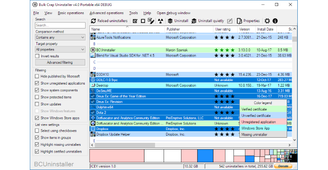This screenshot has height=170, width=328.
Task: Toggle the Invert results checkbox
Action: tap(37, 56)
